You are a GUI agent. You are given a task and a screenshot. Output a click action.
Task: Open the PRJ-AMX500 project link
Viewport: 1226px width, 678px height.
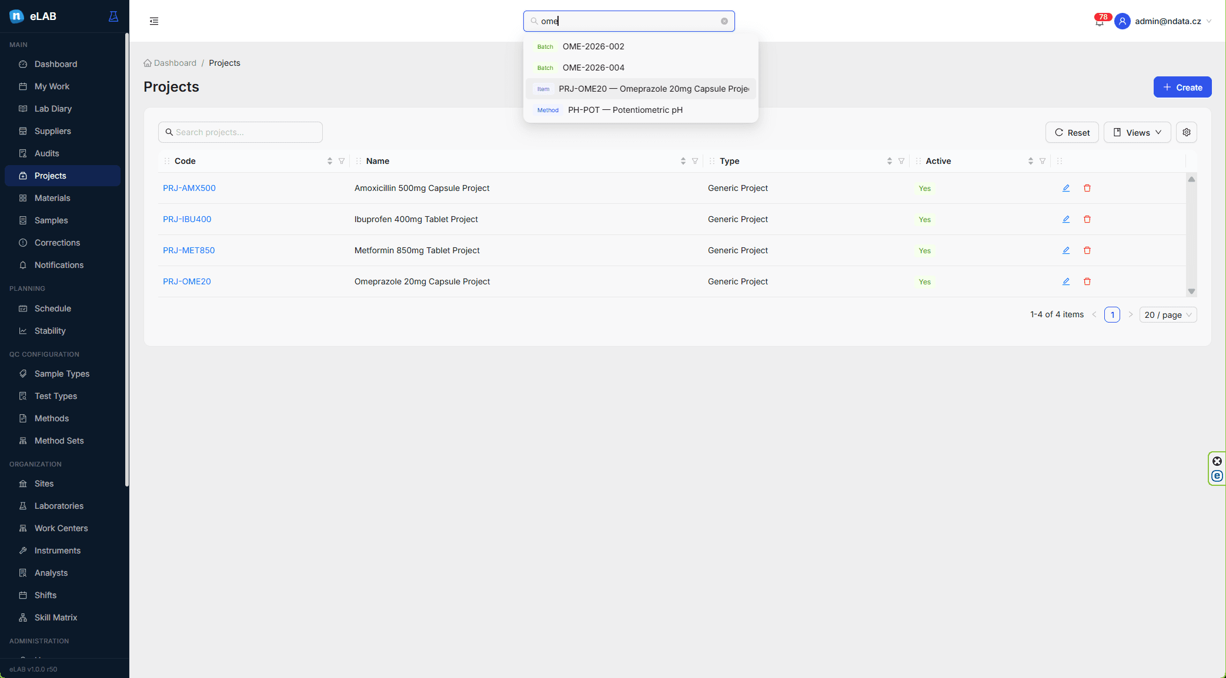[189, 188]
